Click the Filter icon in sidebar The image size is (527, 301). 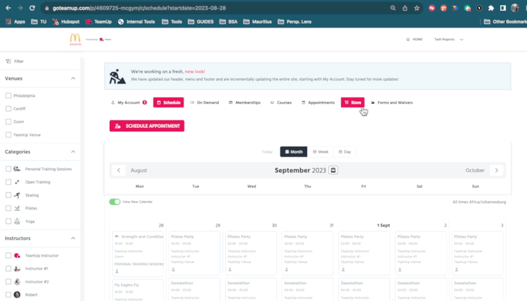8,62
